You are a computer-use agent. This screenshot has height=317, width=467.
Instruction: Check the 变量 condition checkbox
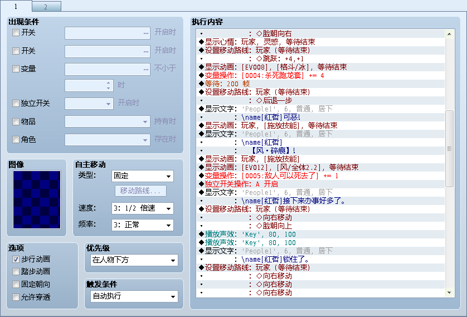(16, 69)
